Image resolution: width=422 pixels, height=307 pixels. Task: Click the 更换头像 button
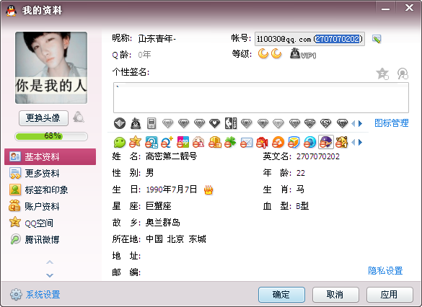[x=43, y=118]
